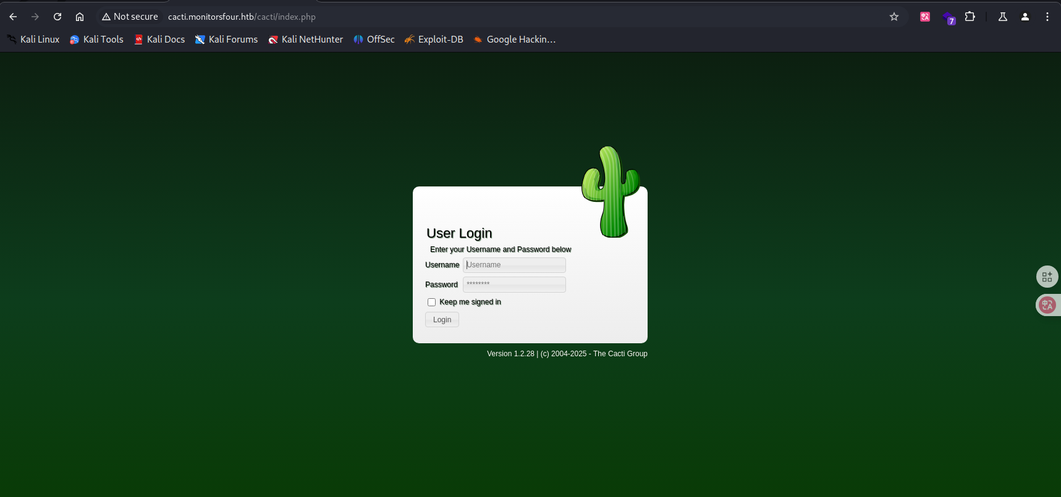This screenshot has height=497, width=1061.
Task: Open the Google Hacking bookmark
Action: pos(515,40)
